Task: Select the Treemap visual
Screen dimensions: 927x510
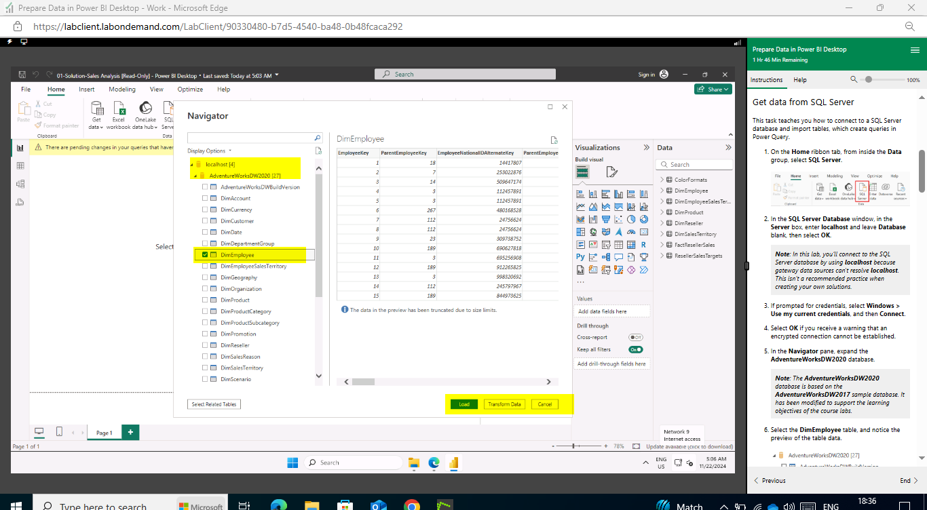Action: (x=581, y=232)
